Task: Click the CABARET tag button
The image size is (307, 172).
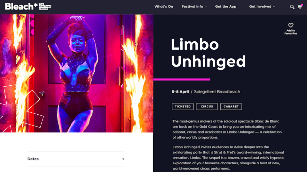Action: pos(231,106)
